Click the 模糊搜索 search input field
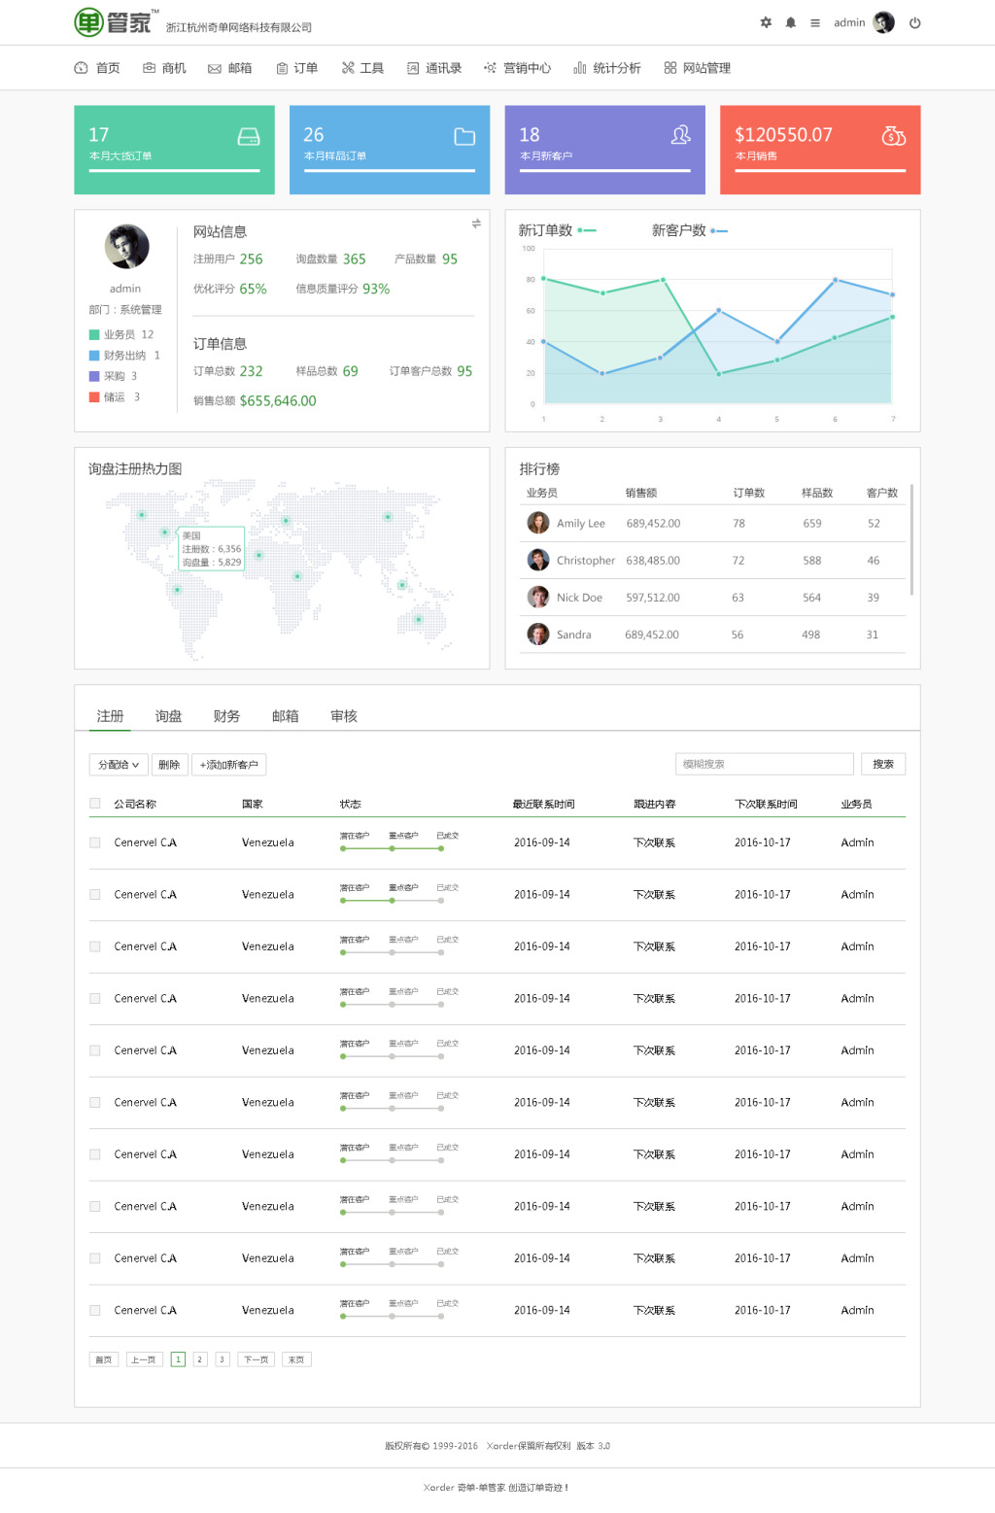The image size is (995, 1513). [x=764, y=765]
